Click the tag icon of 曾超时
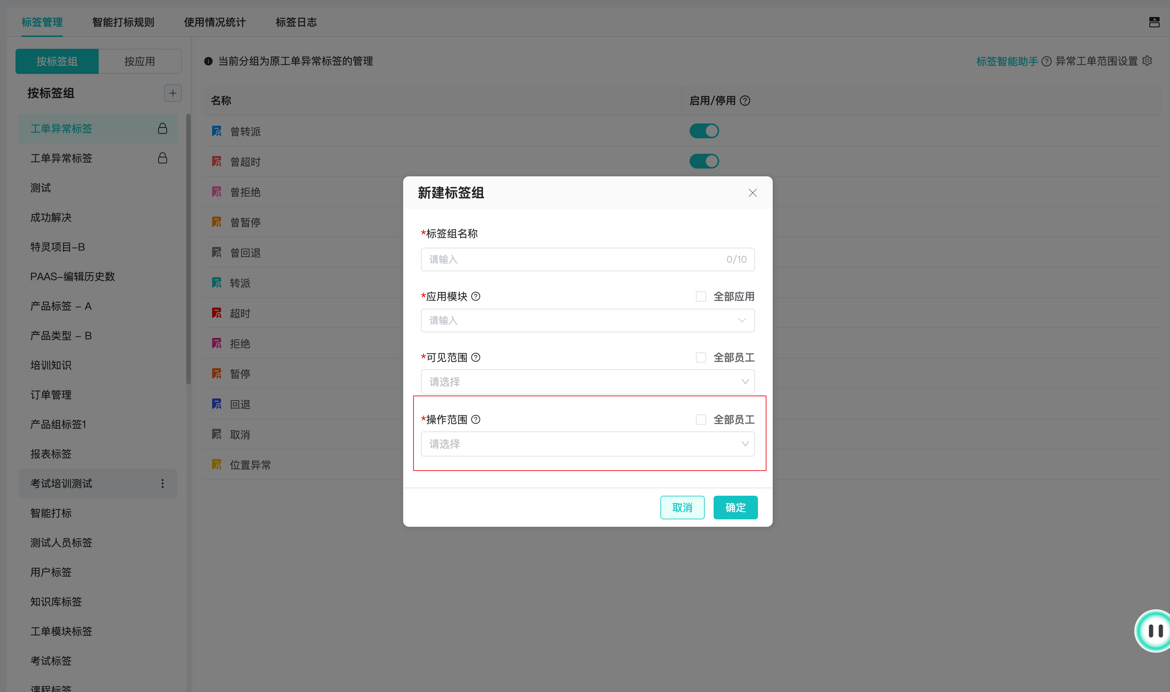Viewport: 1170px width, 692px height. pos(217,161)
